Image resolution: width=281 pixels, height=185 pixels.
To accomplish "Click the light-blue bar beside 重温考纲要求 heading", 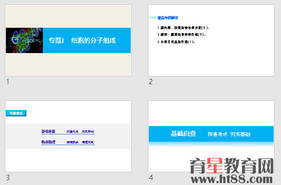I will click(x=152, y=18).
